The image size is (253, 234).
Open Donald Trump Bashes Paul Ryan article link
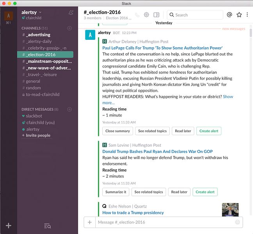pyautogui.click(x=157, y=151)
